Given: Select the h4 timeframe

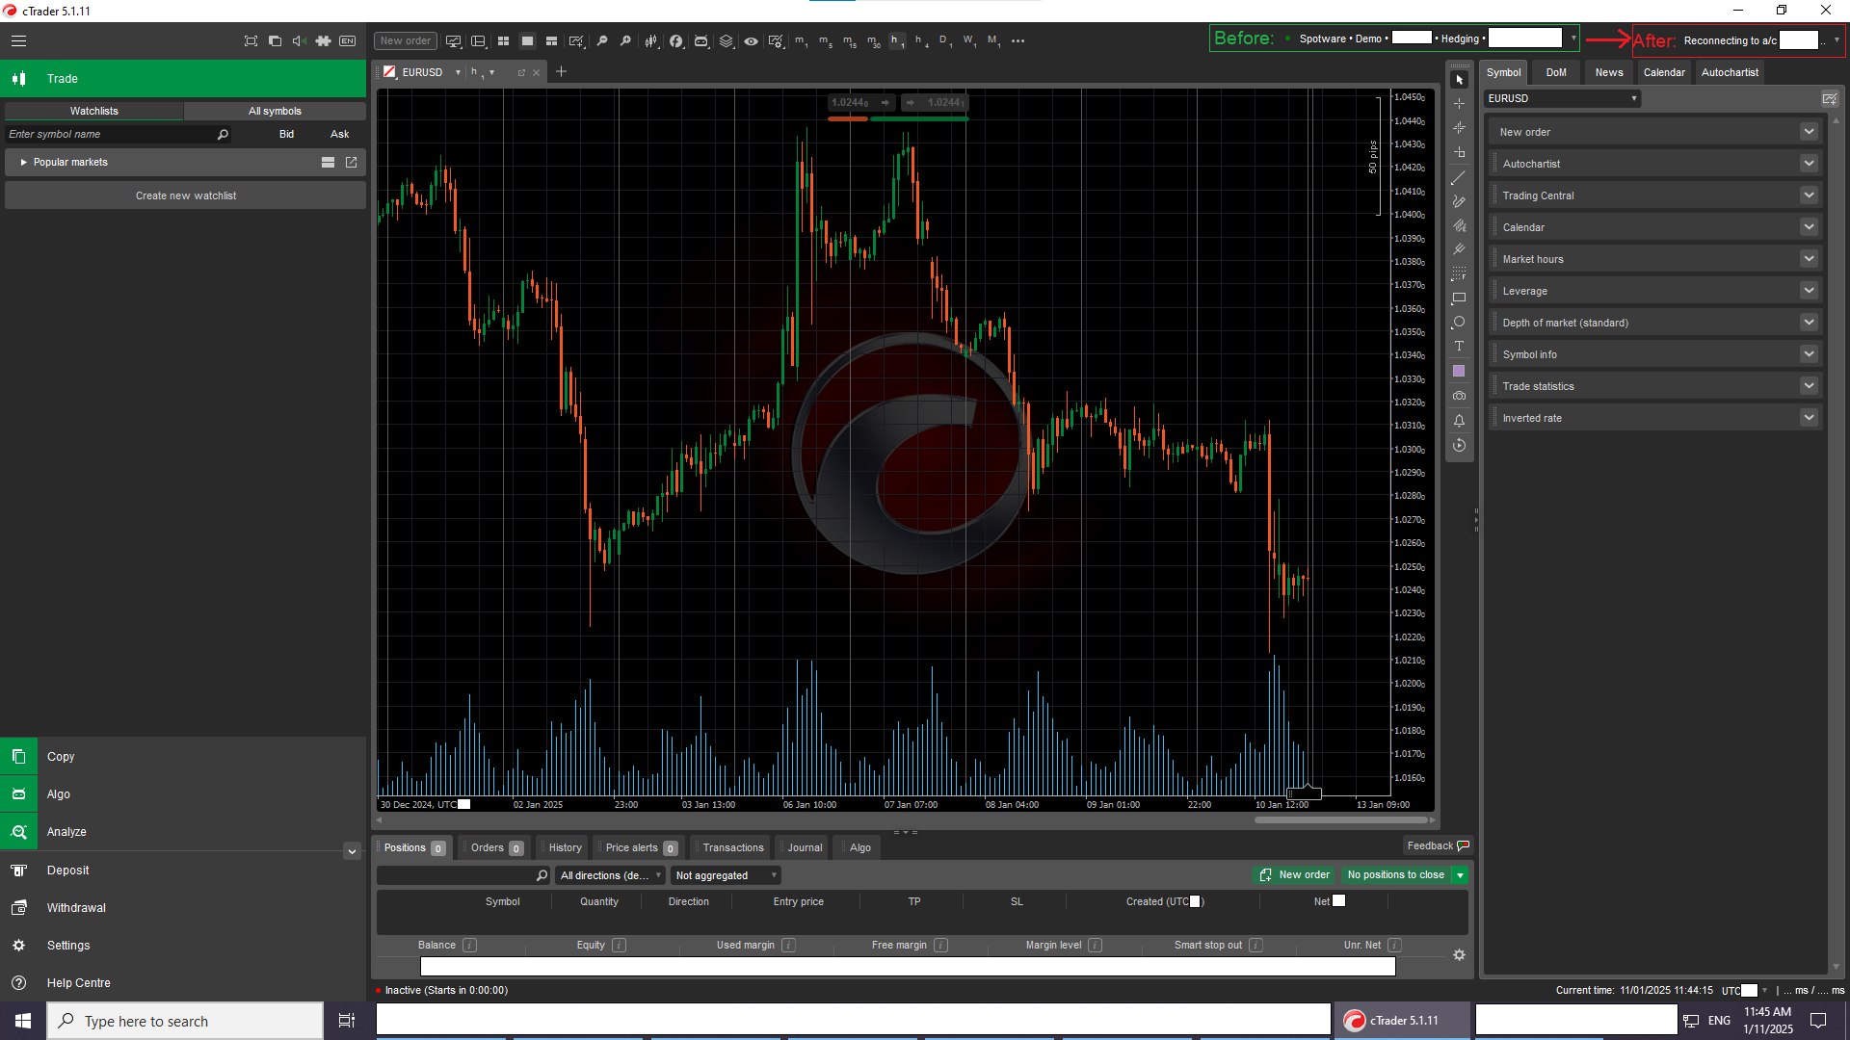Looking at the screenshot, I should (922, 40).
